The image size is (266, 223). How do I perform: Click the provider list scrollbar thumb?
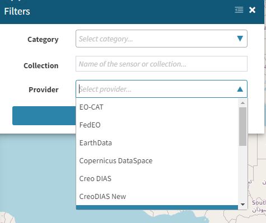(x=242, y=127)
